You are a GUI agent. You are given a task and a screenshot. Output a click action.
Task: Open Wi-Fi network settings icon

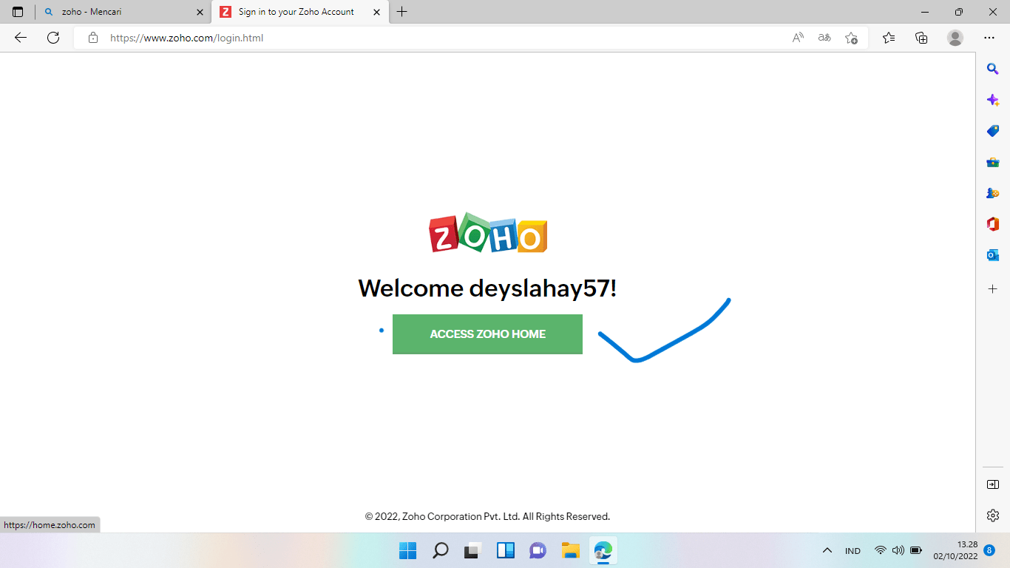click(880, 550)
